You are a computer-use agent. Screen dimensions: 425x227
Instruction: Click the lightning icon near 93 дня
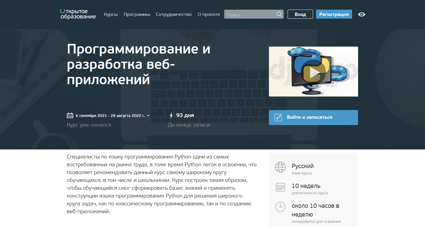pyautogui.click(x=171, y=115)
